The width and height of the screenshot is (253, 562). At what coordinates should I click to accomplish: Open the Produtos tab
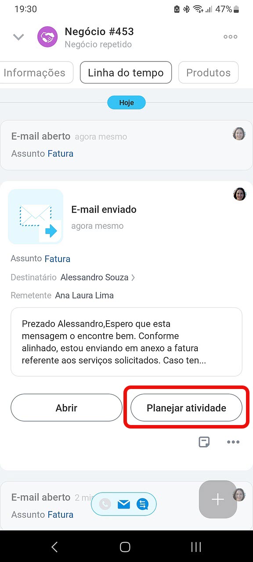[x=208, y=72]
